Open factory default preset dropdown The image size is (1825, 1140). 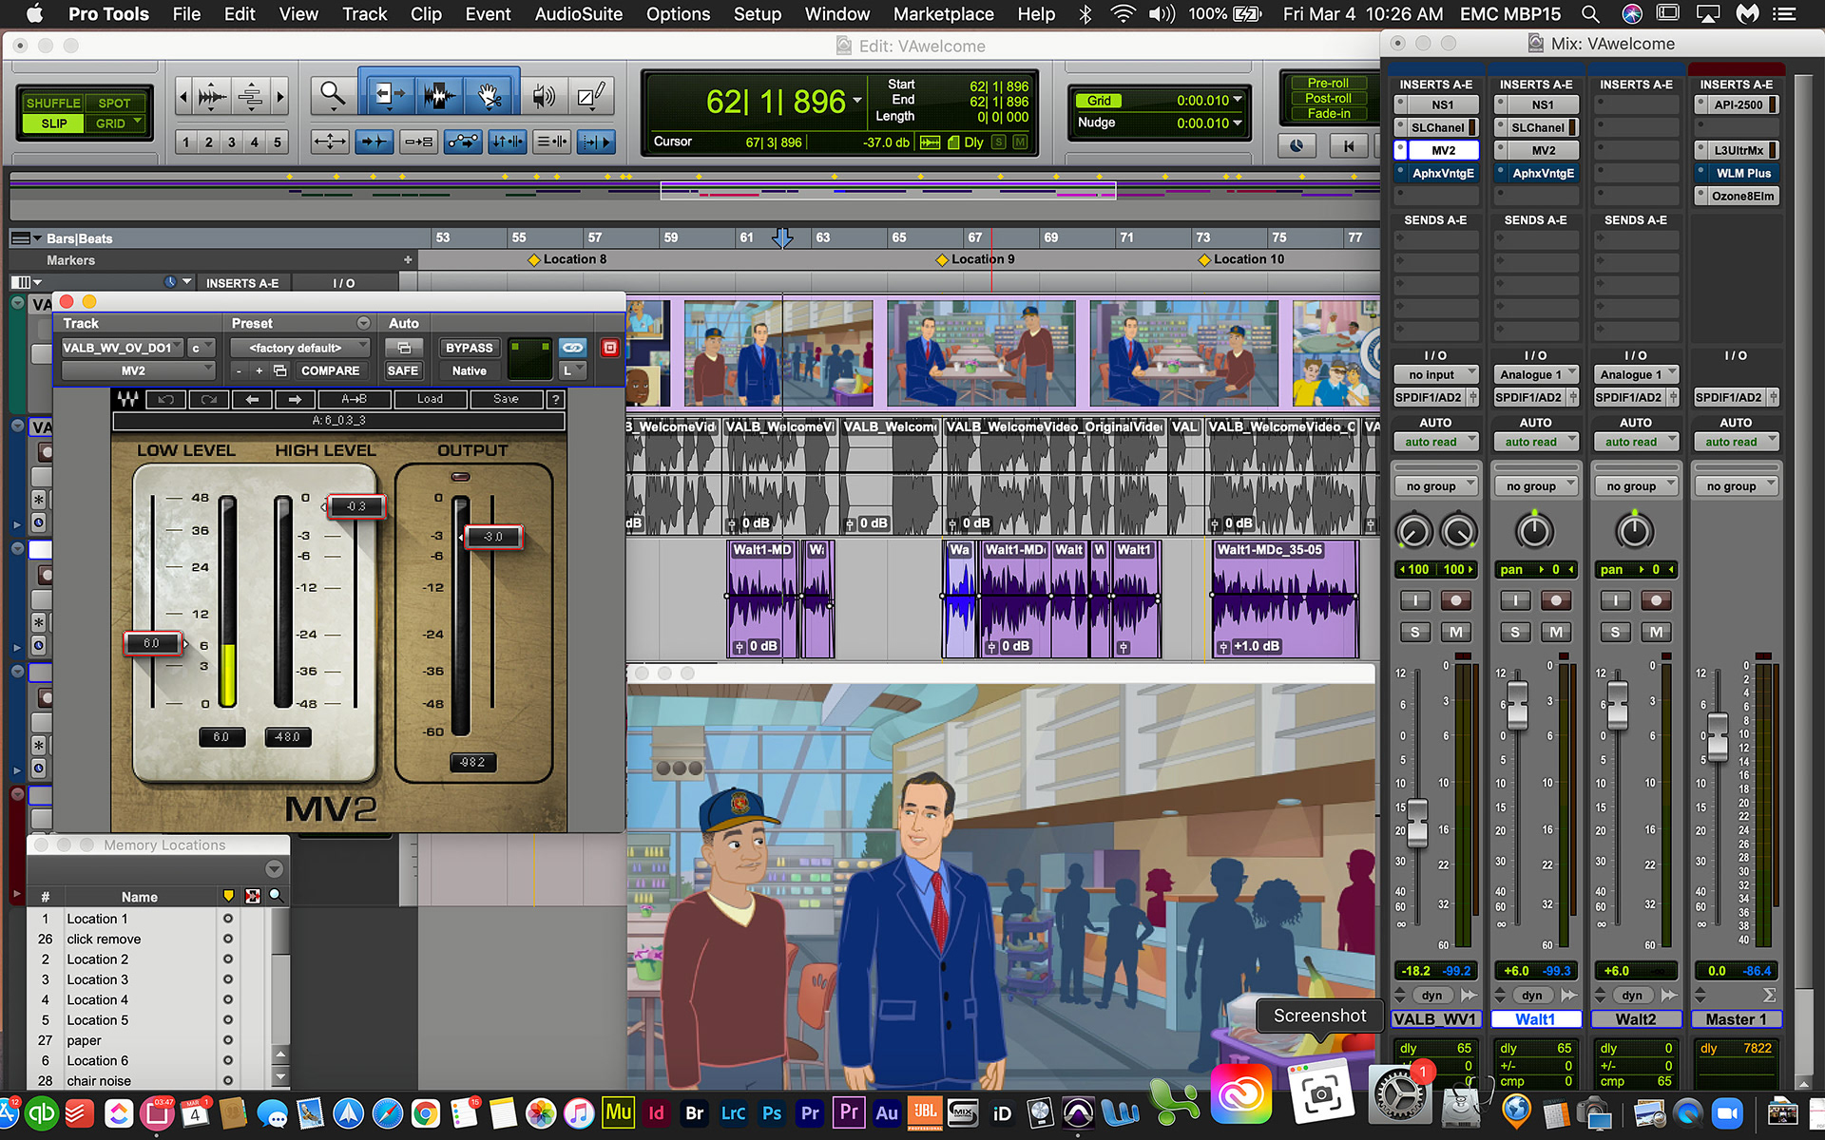point(299,348)
